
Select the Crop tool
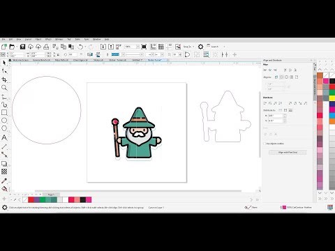click(4, 79)
